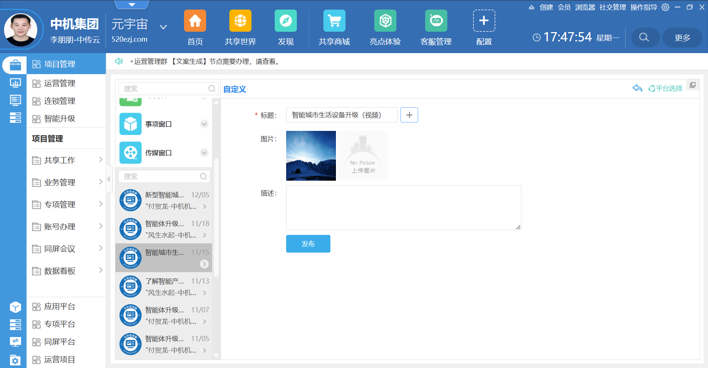The height and width of the screenshot is (368, 708).
Task: Open 亮点体验 icon in top bar
Action: click(385, 21)
